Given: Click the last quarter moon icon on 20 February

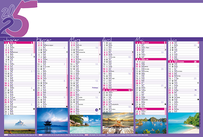Looking at the screenshot, I should (x=67, y=88).
